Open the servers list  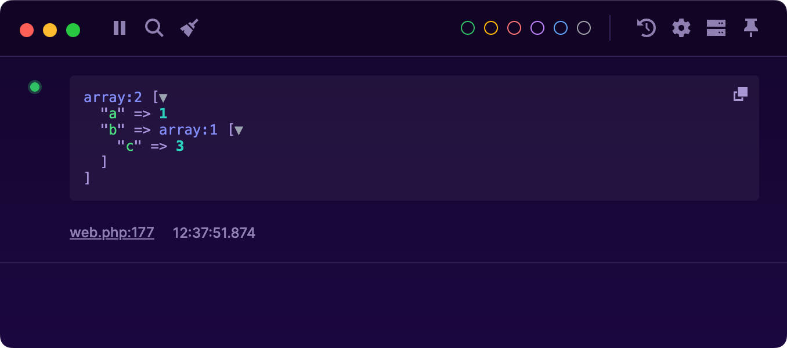pos(717,27)
